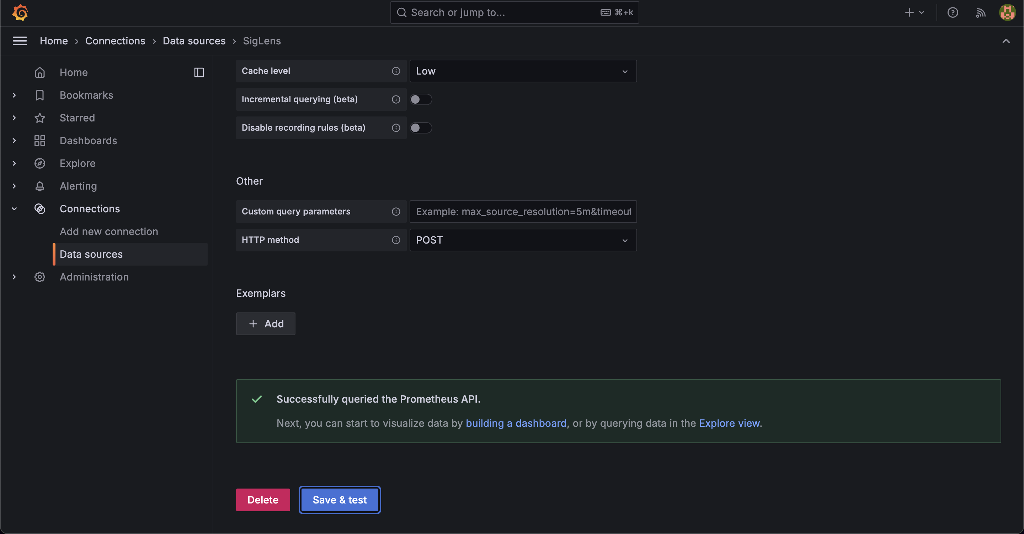Screen dimensions: 1024x534
Task: Open Explore in the sidebar
Action: pyautogui.click(x=78, y=163)
